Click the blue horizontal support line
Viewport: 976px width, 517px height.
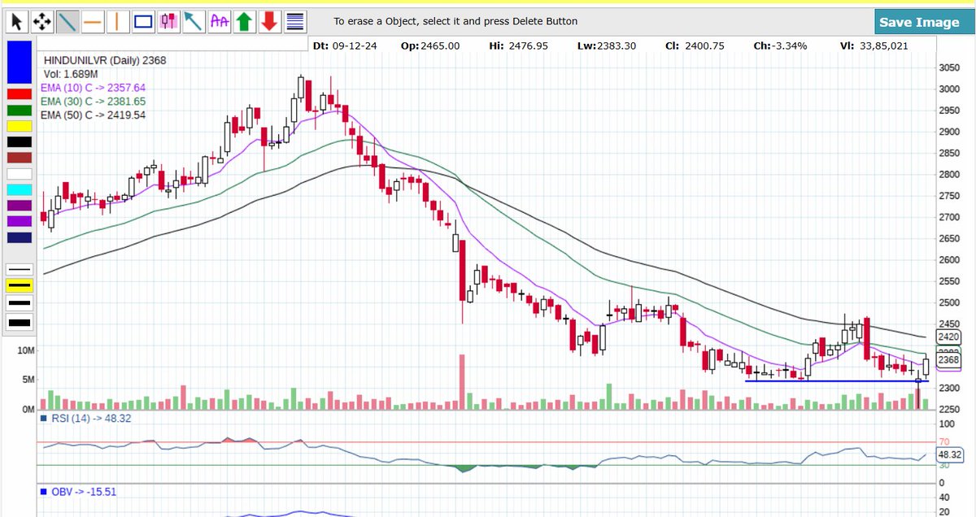[837, 381]
